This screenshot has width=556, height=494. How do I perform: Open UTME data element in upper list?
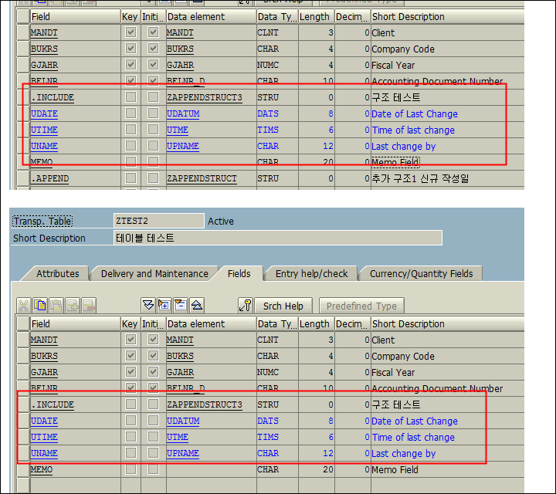point(178,130)
